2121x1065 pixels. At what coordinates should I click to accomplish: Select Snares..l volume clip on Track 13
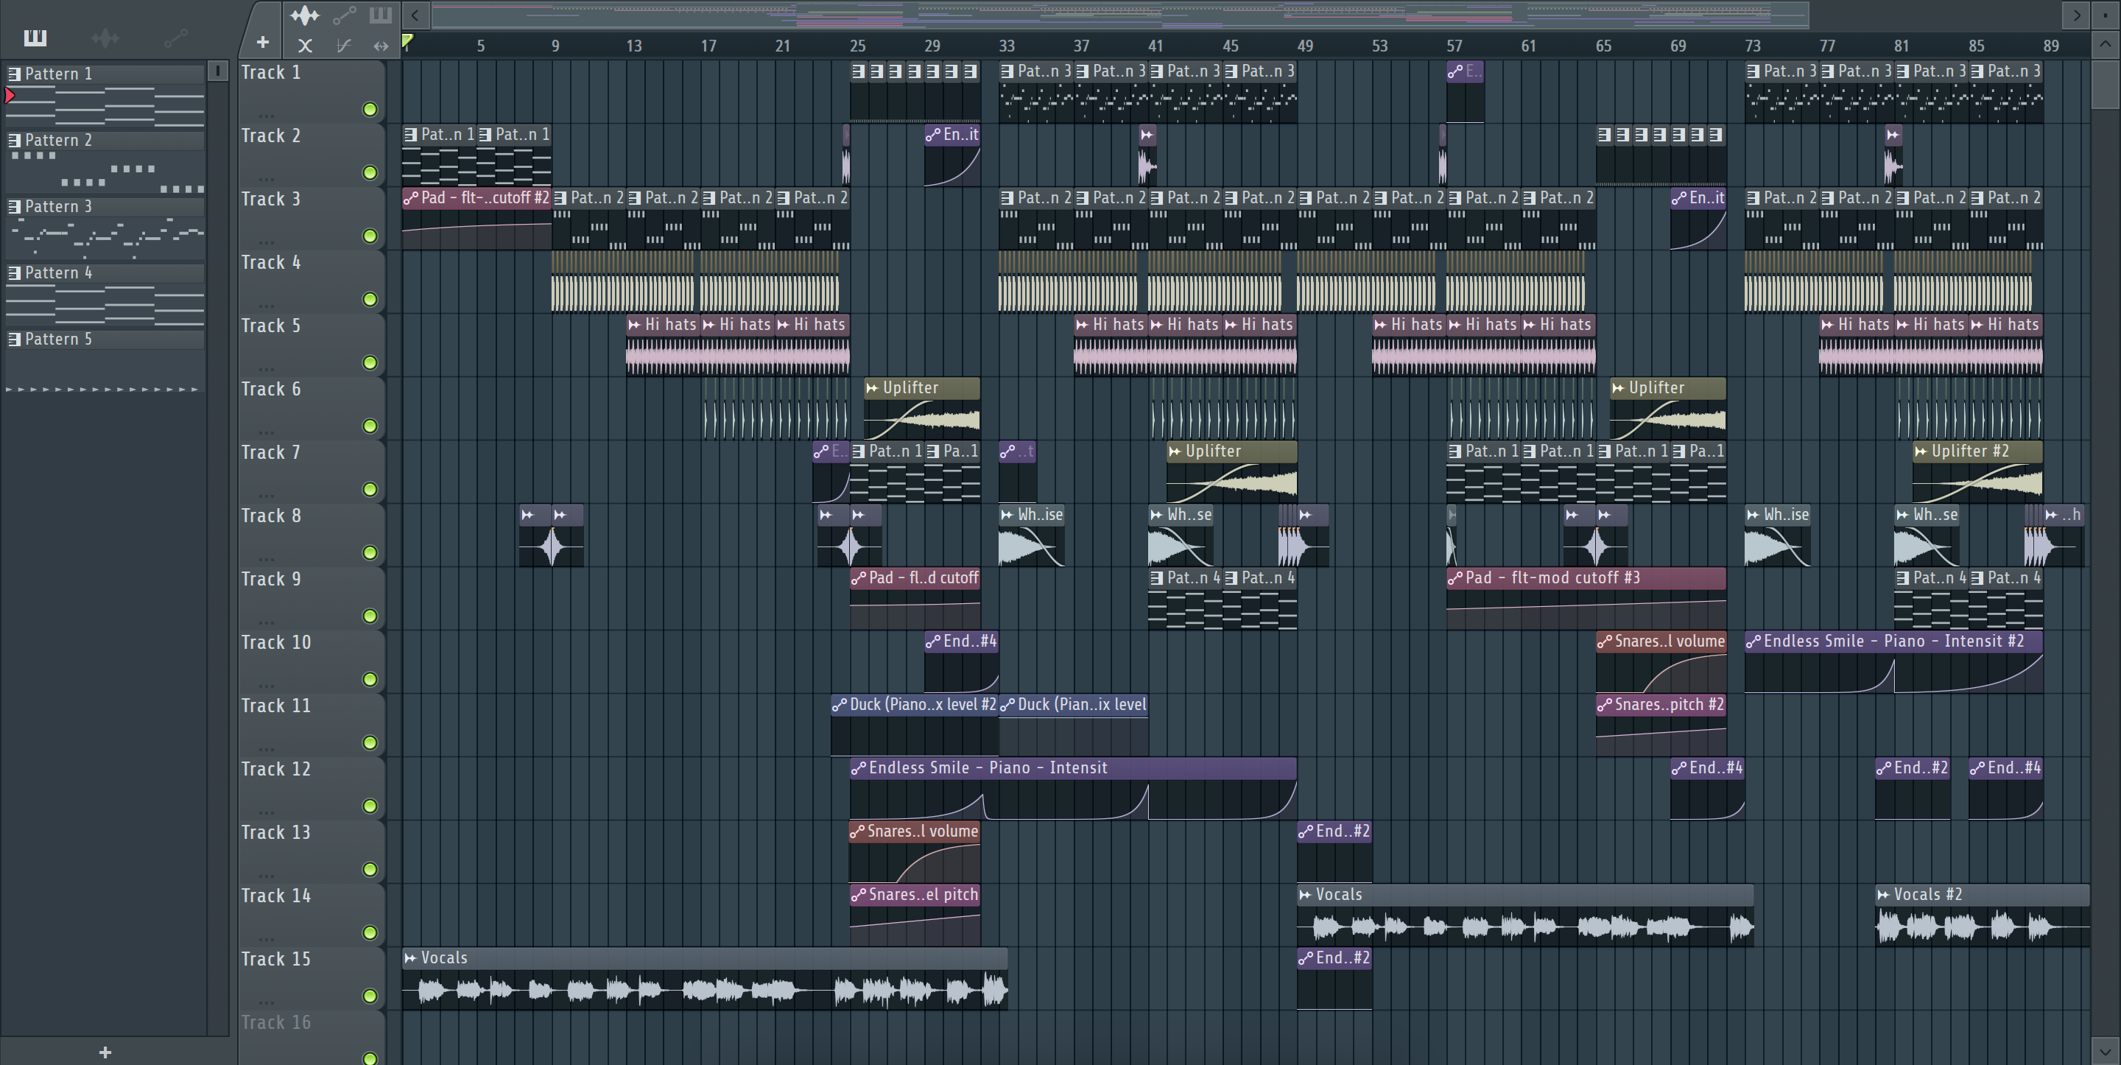(915, 851)
